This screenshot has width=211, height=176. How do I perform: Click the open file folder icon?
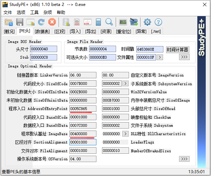[x=9, y=22]
